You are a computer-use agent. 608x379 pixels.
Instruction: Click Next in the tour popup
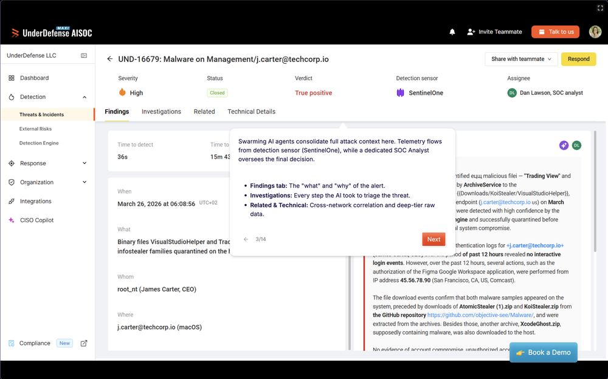(x=434, y=239)
